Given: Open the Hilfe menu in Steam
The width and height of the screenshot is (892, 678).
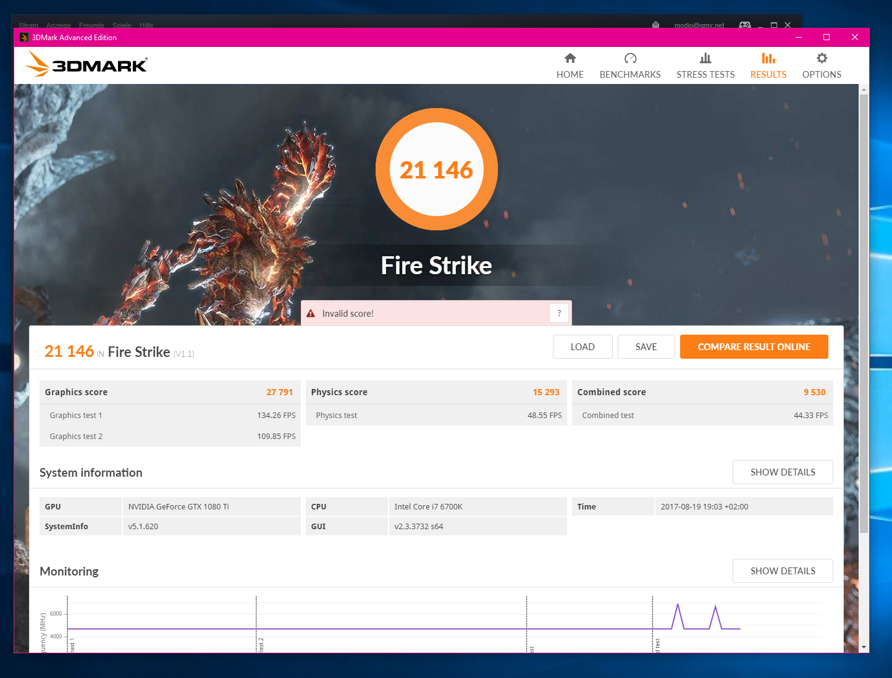Looking at the screenshot, I should coord(146,25).
